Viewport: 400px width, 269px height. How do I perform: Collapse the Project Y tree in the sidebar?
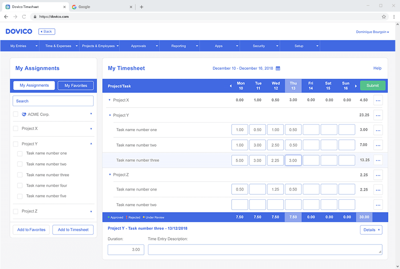[x=91, y=143]
